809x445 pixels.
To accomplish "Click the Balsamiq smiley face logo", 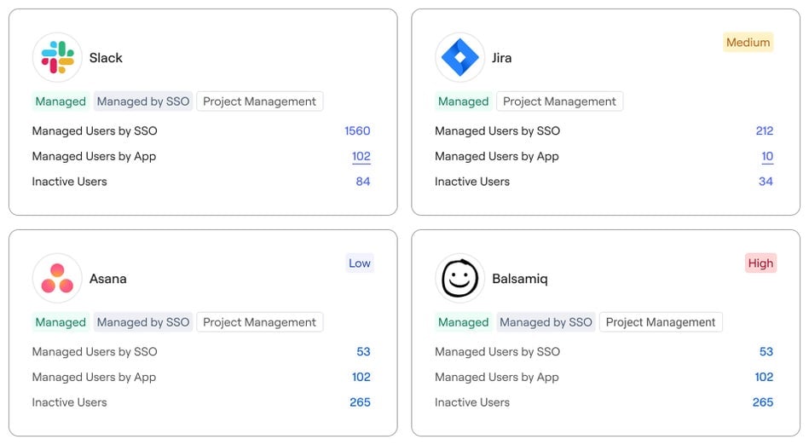I will (x=459, y=278).
